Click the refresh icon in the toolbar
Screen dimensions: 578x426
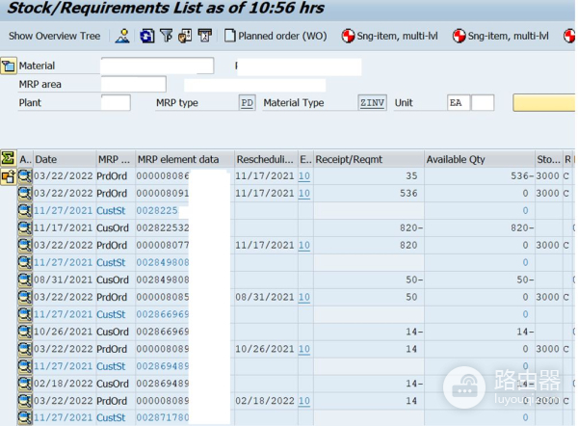(x=146, y=37)
